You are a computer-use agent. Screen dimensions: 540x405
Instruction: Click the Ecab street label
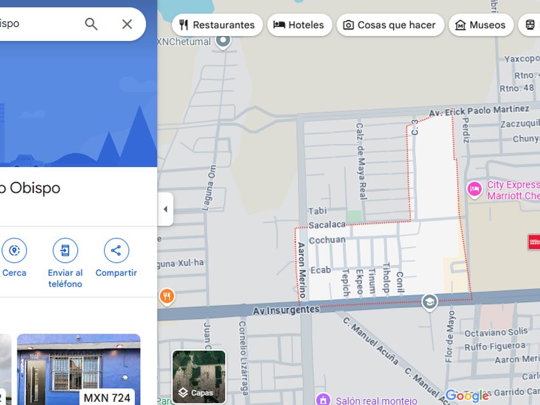click(321, 269)
